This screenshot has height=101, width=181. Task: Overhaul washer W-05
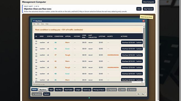coord(132,67)
